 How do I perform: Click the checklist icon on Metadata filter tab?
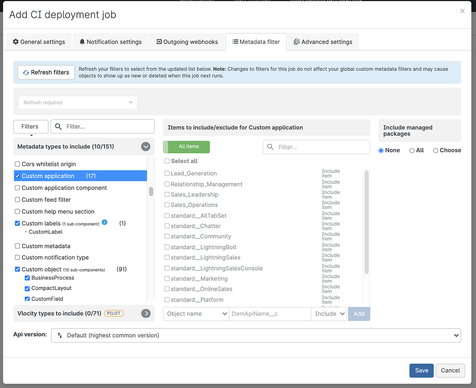tap(234, 41)
